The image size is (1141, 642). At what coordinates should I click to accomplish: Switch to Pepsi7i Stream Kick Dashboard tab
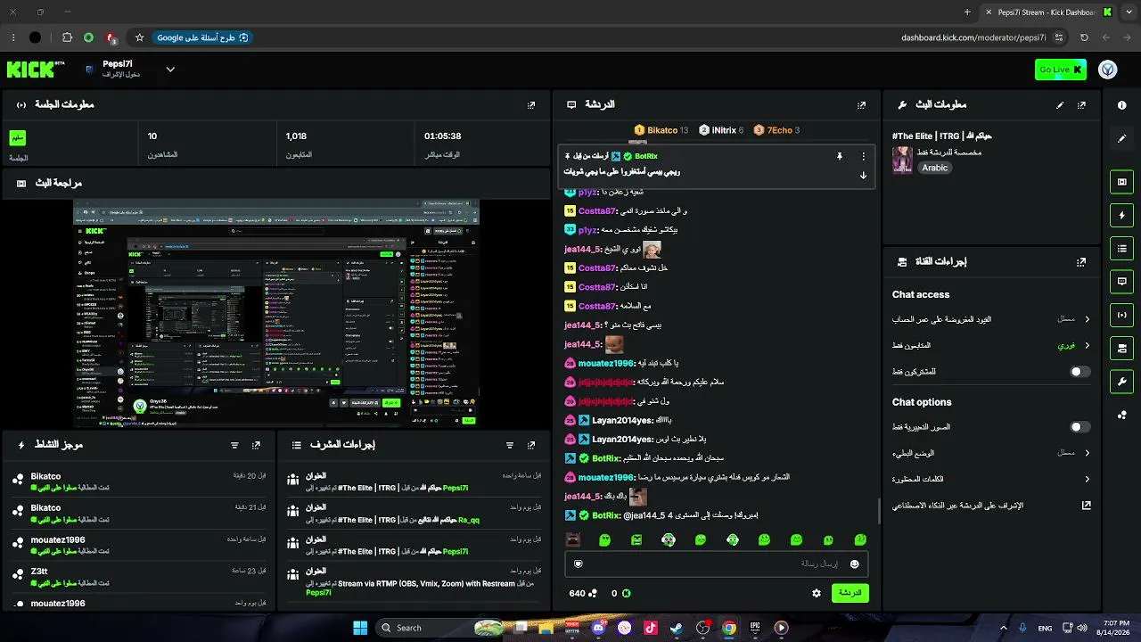[1047, 12]
